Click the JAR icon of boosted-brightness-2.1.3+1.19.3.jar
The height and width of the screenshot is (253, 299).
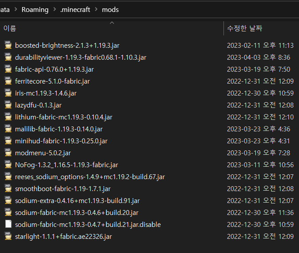(x=8, y=45)
